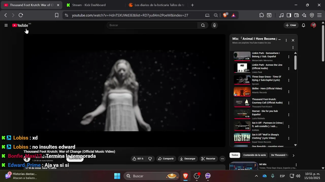Click the Windows taskbar Buscar search box
This screenshot has width=325, height=182.
point(152,176)
